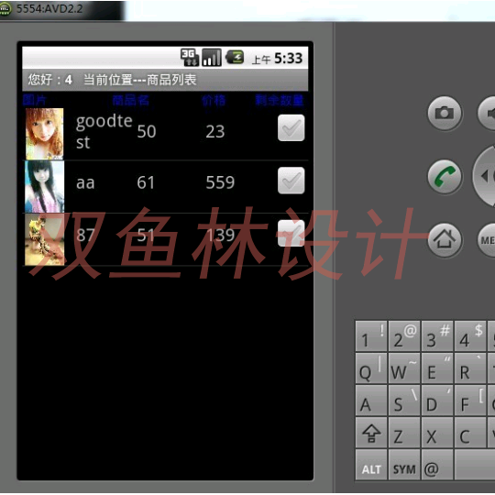Click the Z key

404,432
